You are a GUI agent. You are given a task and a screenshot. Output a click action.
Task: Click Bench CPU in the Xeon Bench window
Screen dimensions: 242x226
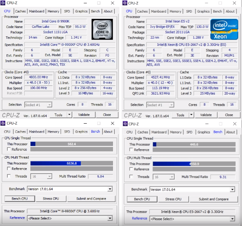coord(142,199)
